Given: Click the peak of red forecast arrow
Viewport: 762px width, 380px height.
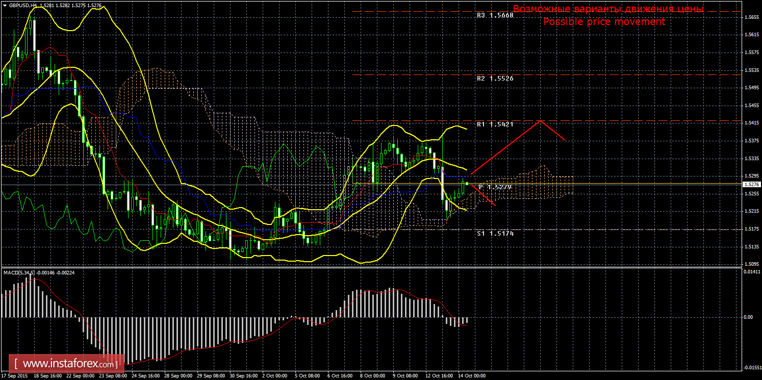Looking at the screenshot, I should 541,121.
